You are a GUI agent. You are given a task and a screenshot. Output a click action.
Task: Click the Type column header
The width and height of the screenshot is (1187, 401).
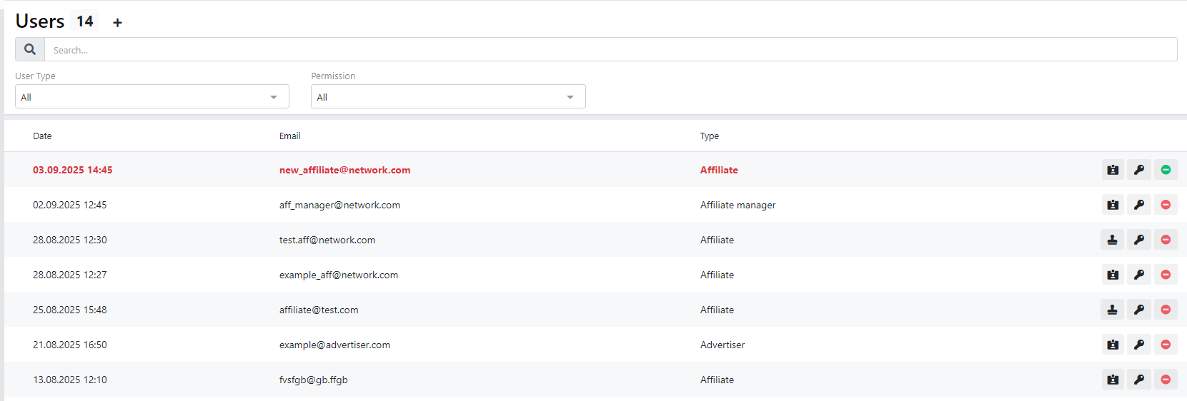(x=709, y=136)
